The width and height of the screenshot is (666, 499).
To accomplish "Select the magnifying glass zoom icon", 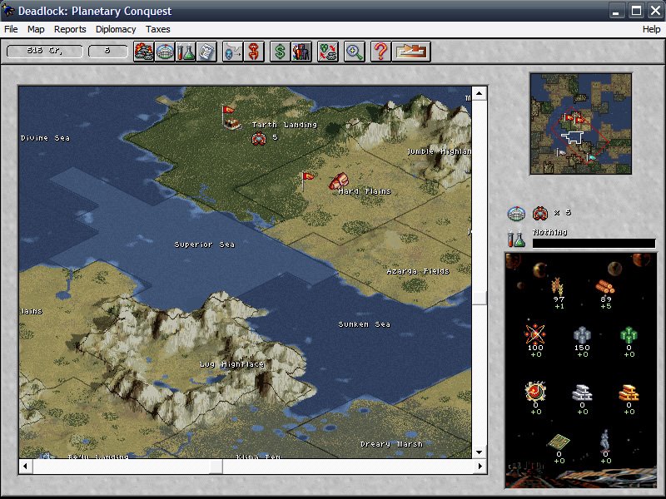I will click(x=355, y=52).
